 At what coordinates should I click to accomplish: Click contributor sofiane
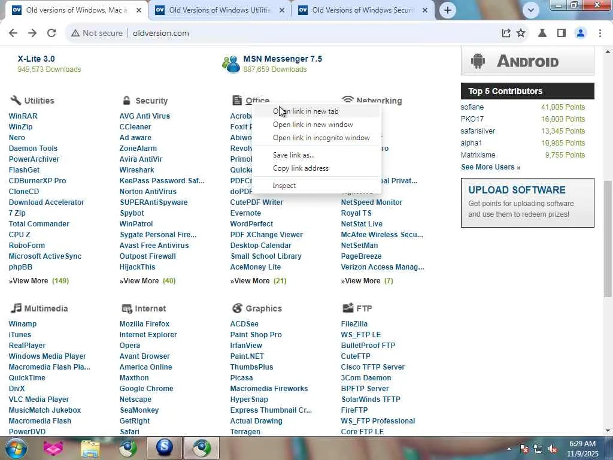click(472, 107)
